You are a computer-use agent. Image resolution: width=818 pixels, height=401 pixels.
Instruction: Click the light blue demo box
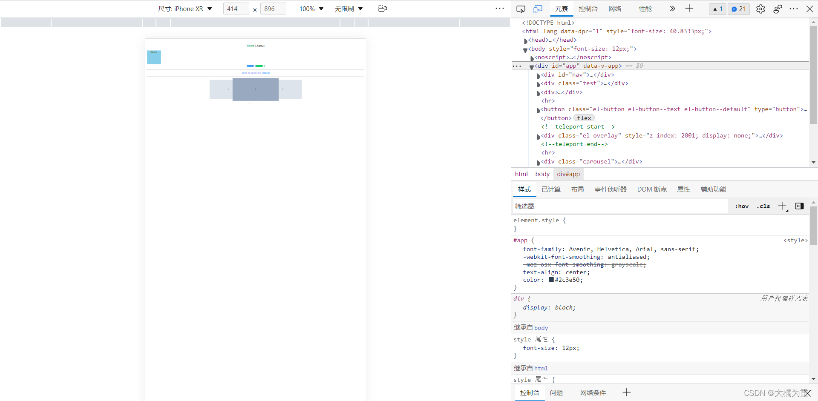pyautogui.click(x=154, y=57)
